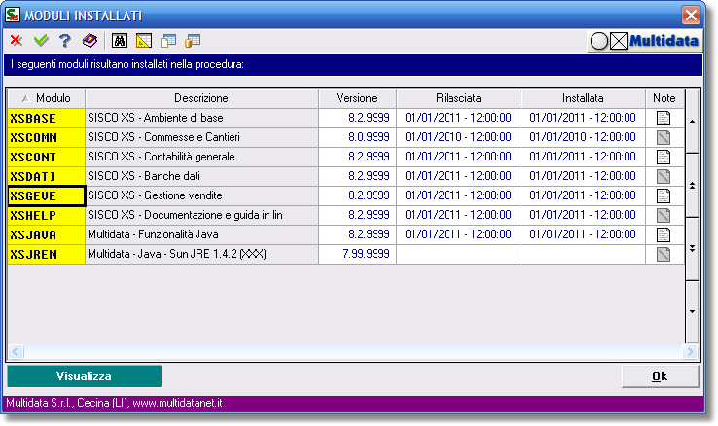Open the note icon for XSHELP row
The width and height of the screenshot is (718, 426).
click(664, 215)
